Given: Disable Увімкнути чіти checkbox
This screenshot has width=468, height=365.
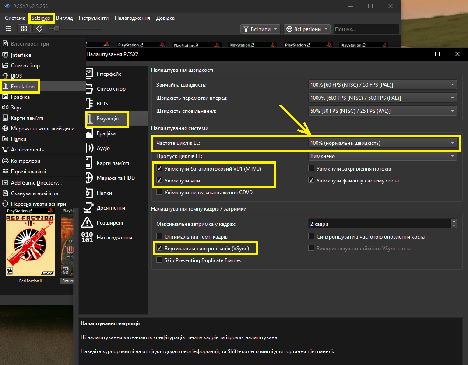Looking at the screenshot, I should point(159,180).
